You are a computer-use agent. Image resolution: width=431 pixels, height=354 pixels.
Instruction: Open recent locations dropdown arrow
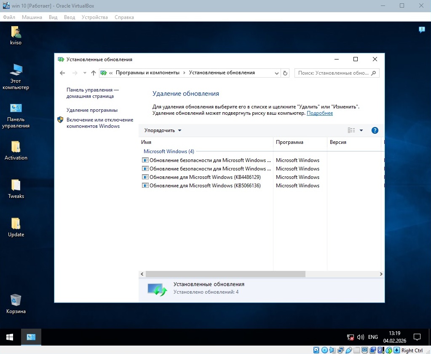click(x=85, y=73)
